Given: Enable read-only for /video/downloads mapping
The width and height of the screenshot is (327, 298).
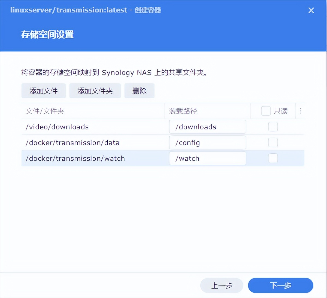Looking at the screenshot, I should click(273, 127).
